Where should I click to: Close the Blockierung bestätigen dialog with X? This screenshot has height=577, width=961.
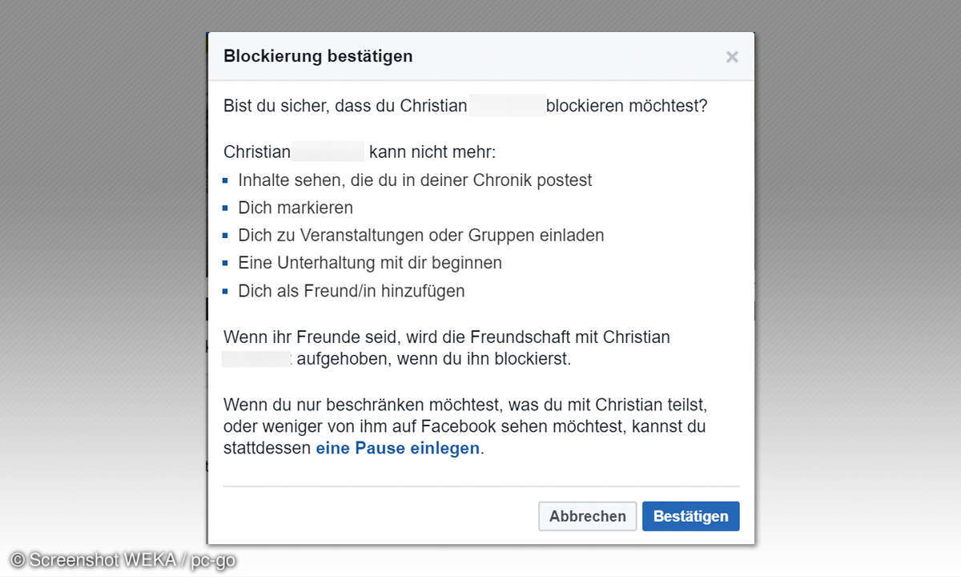tap(731, 57)
